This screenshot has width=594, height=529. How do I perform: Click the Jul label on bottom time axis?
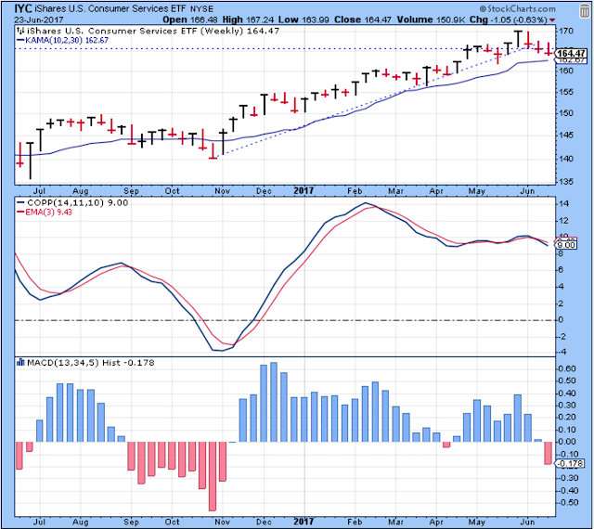click(39, 522)
